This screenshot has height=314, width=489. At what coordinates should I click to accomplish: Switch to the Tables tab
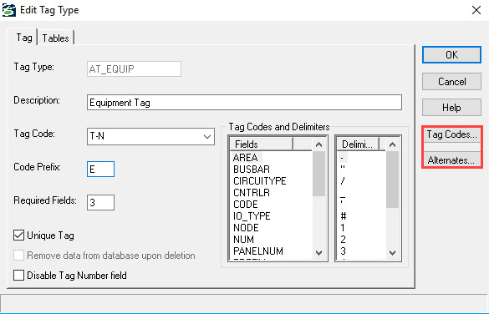[x=55, y=38]
